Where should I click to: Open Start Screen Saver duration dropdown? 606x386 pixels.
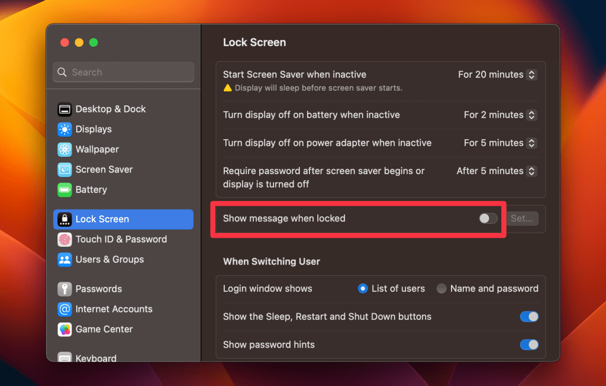tap(497, 75)
